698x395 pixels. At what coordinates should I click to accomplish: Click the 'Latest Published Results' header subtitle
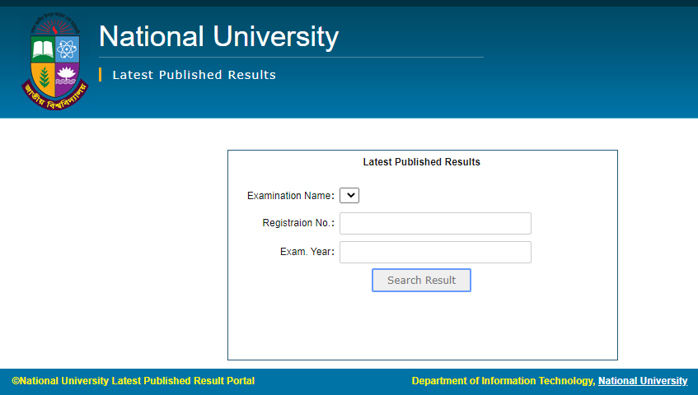194,75
